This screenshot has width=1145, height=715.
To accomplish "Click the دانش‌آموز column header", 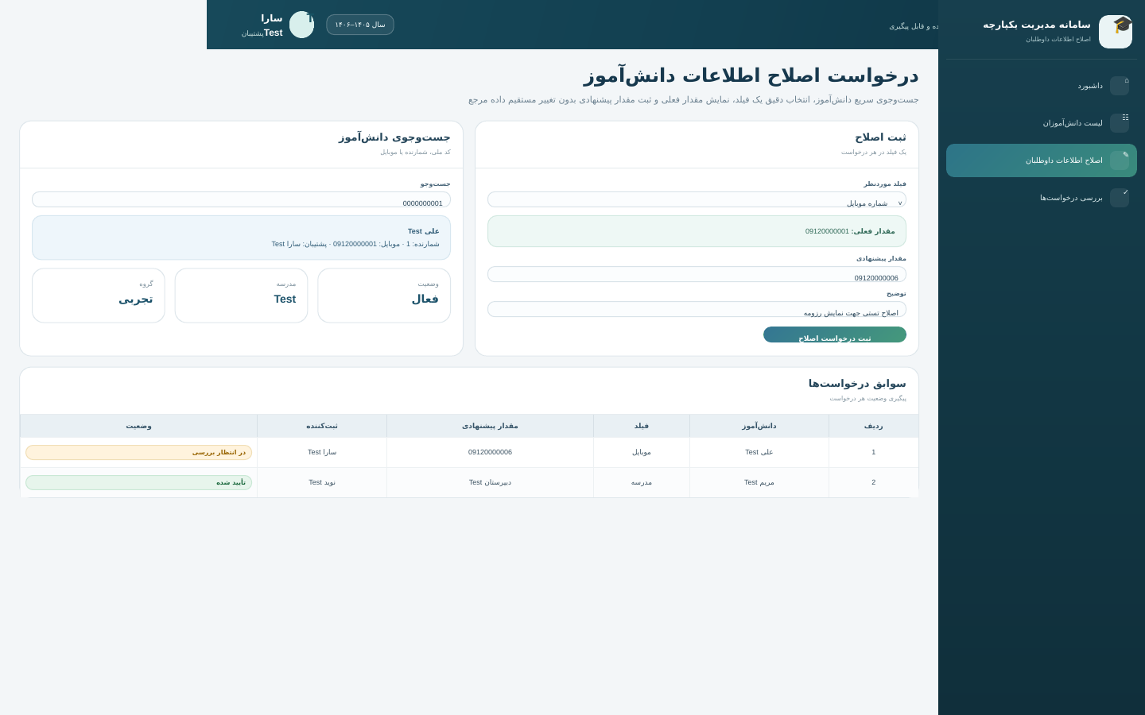I will coord(759,426).
